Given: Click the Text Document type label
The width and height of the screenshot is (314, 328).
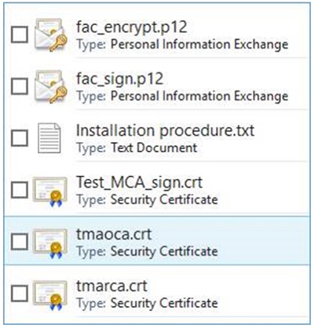Looking at the screenshot, I should (x=154, y=148).
